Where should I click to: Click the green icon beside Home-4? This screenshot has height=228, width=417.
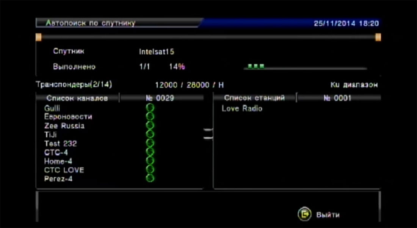pyautogui.click(x=150, y=161)
